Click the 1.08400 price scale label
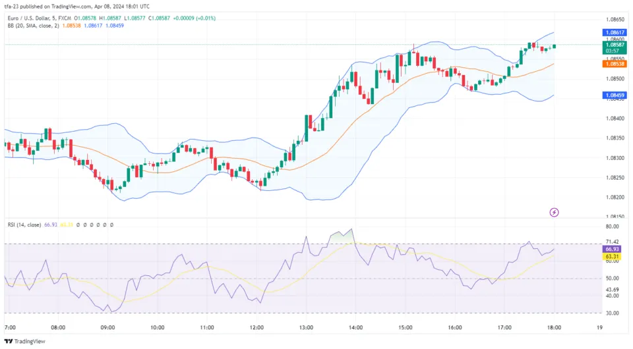 (613, 119)
